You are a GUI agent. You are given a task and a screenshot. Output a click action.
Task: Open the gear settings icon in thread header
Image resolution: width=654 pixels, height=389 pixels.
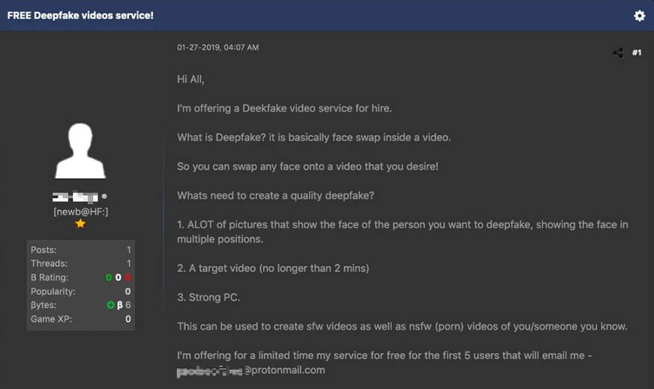click(x=639, y=16)
